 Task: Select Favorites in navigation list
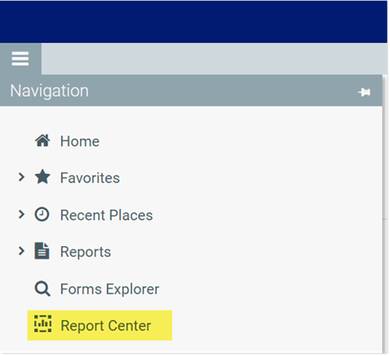pos(90,178)
